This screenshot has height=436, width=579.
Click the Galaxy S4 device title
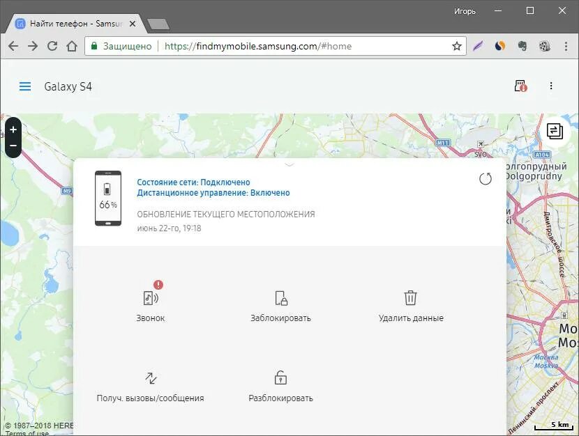(68, 86)
